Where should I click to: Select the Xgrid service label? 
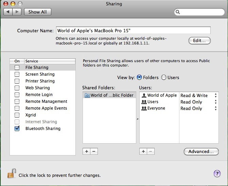click(x=31, y=115)
